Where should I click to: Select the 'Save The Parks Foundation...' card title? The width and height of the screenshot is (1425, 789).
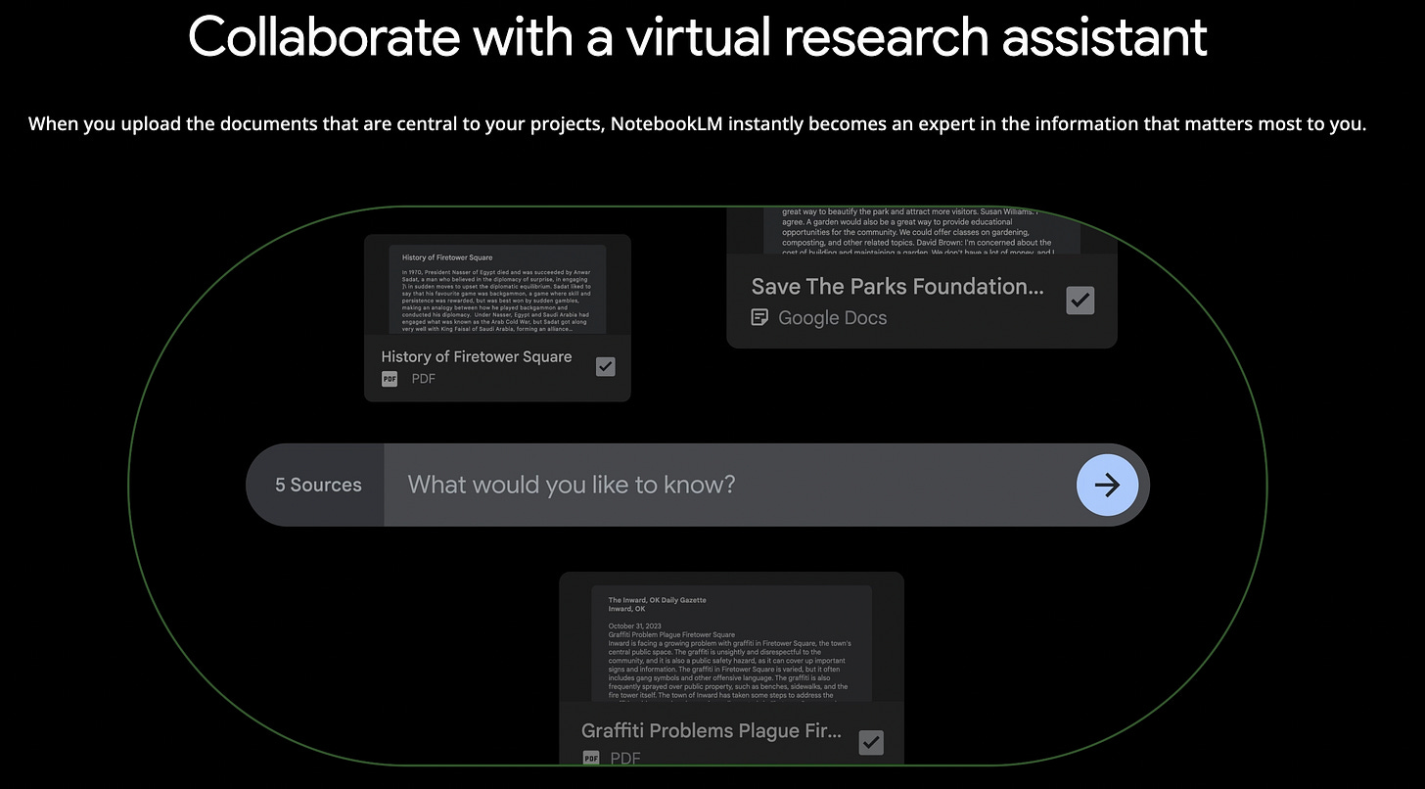[897, 286]
